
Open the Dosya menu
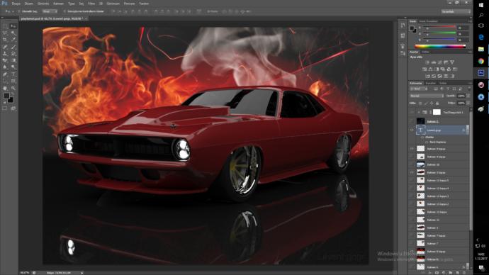(16, 4)
